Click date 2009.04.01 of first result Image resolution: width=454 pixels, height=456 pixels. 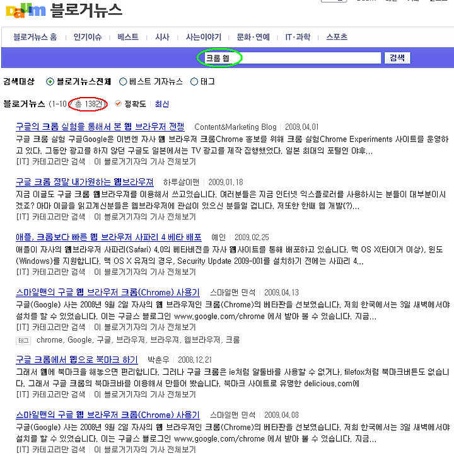point(301,127)
